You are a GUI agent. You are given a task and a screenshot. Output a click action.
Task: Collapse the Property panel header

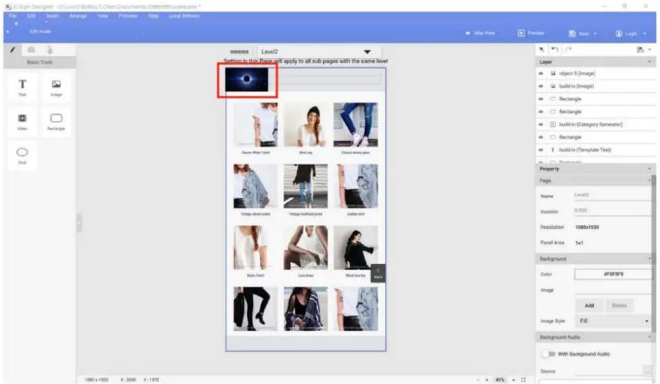point(650,169)
